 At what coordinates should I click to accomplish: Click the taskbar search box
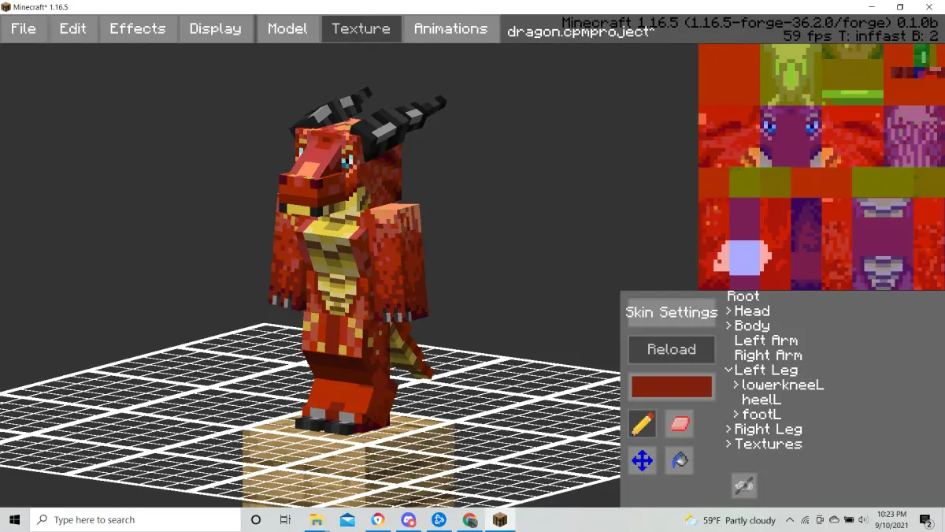click(x=135, y=520)
